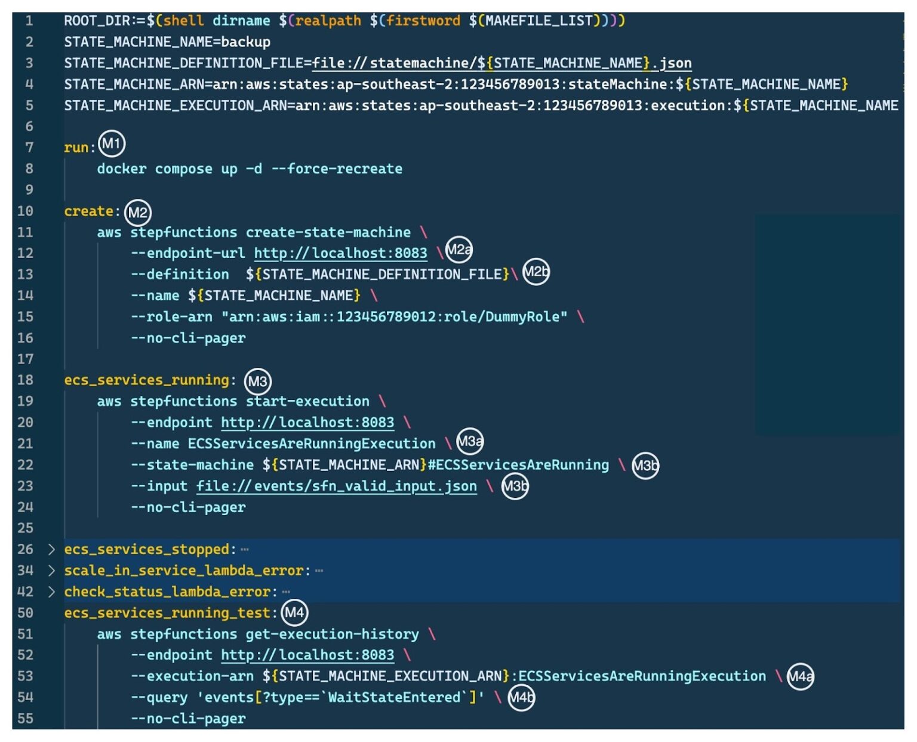The width and height of the screenshot is (917, 742).
Task: Click the "--definition" flag
Action: click(180, 275)
